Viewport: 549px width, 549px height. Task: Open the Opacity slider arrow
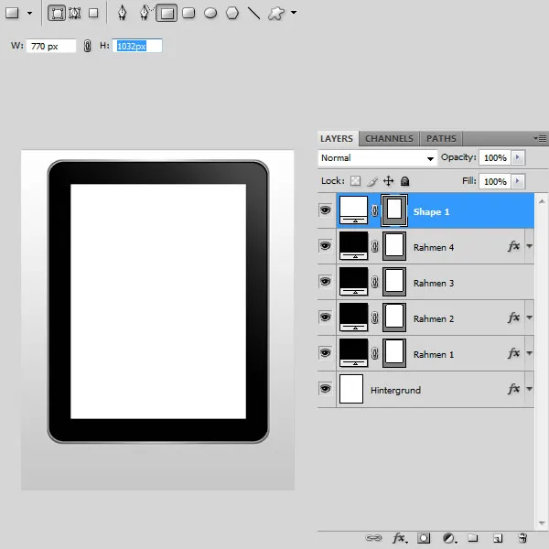pyautogui.click(x=518, y=158)
